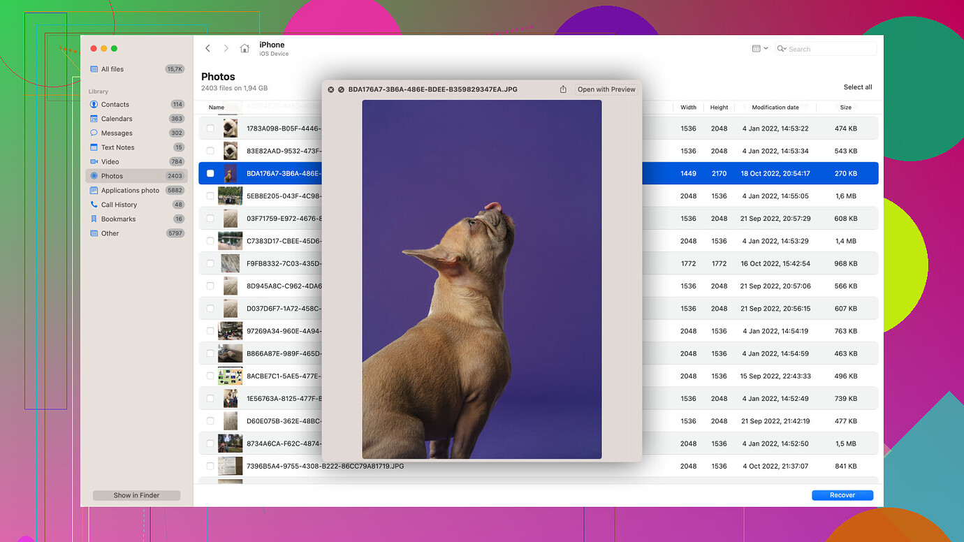Open Other category
964x542 pixels.
[137, 233]
